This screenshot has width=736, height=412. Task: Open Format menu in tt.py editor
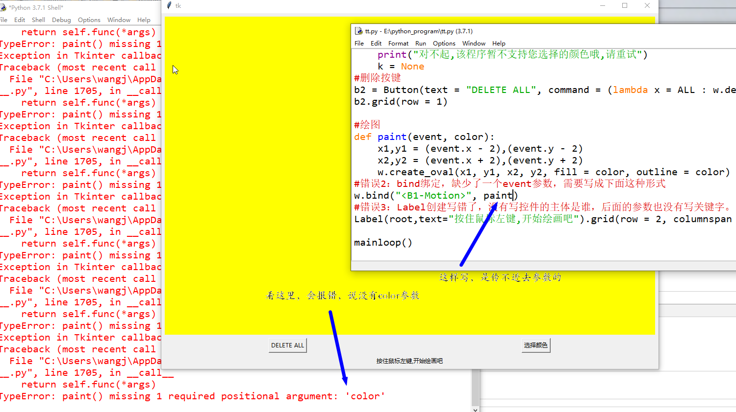click(x=398, y=44)
